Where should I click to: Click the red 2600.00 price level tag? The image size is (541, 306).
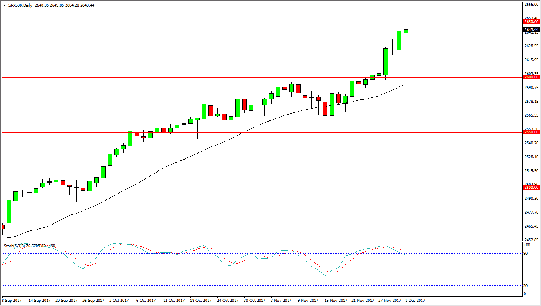click(x=531, y=77)
